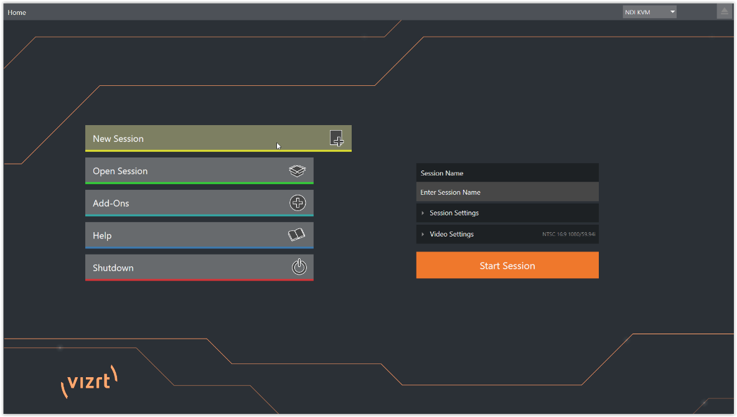Click the Session Name header label
The width and height of the screenshot is (737, 417).
tap(442, 173)
